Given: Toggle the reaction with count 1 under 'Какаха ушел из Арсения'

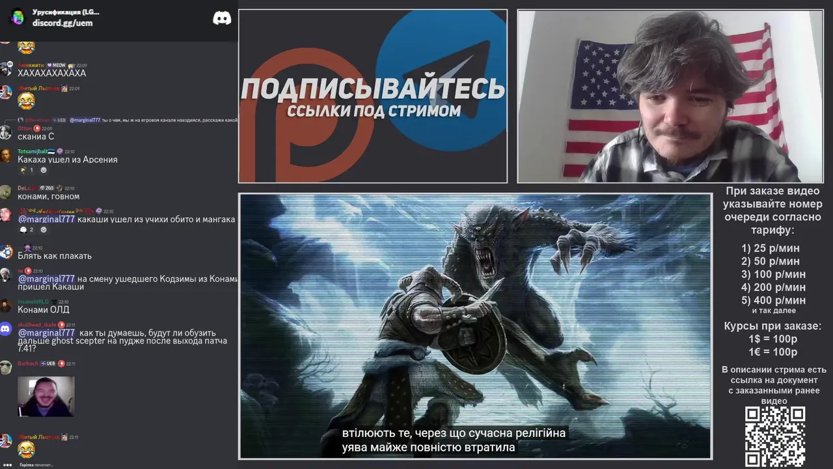Looking at the screenshot, I should click(27, 170).
